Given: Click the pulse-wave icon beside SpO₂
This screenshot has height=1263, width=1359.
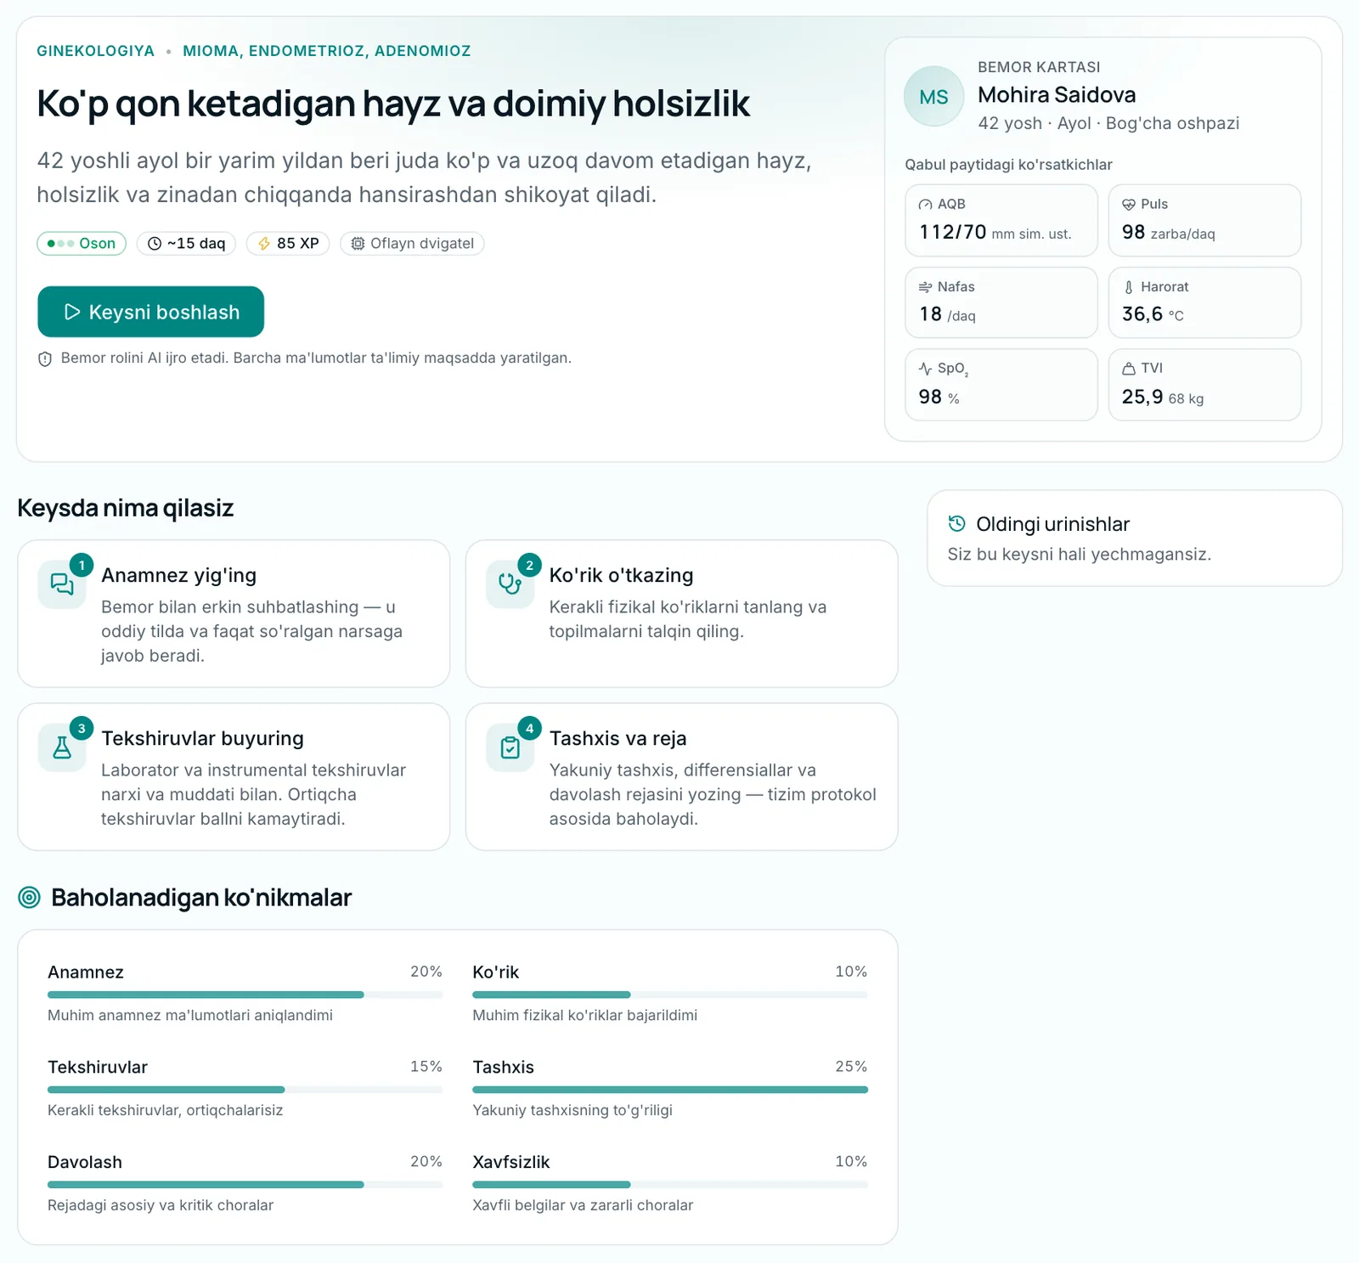Looking at the screenshot, I should 926,369.
